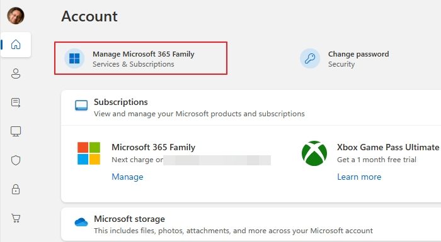Click the OneDrive cloud icon
441x242 pixels.
[81, 222]
